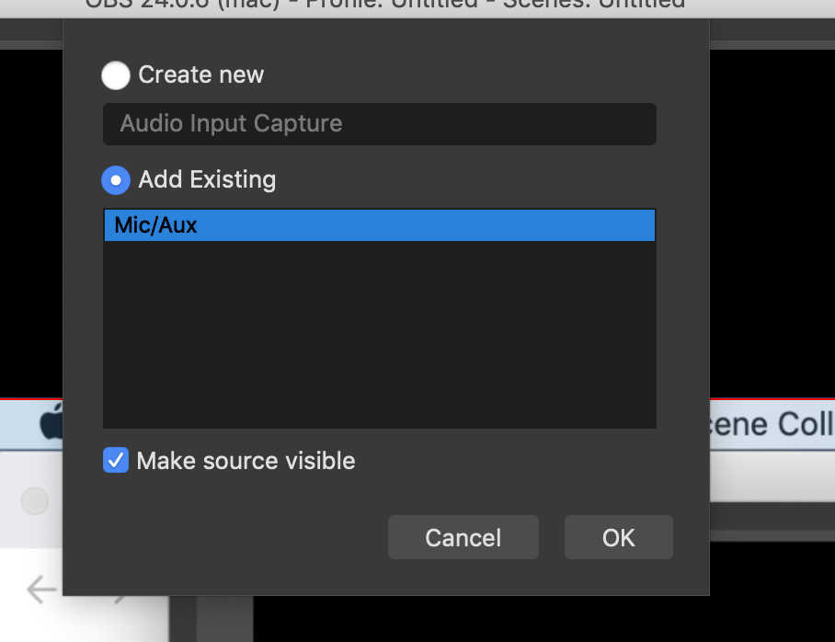Image resolution: width=835 pixels, height=642 pixels.
Task: Open the Scene Collection menu
Action: [772, 424]
